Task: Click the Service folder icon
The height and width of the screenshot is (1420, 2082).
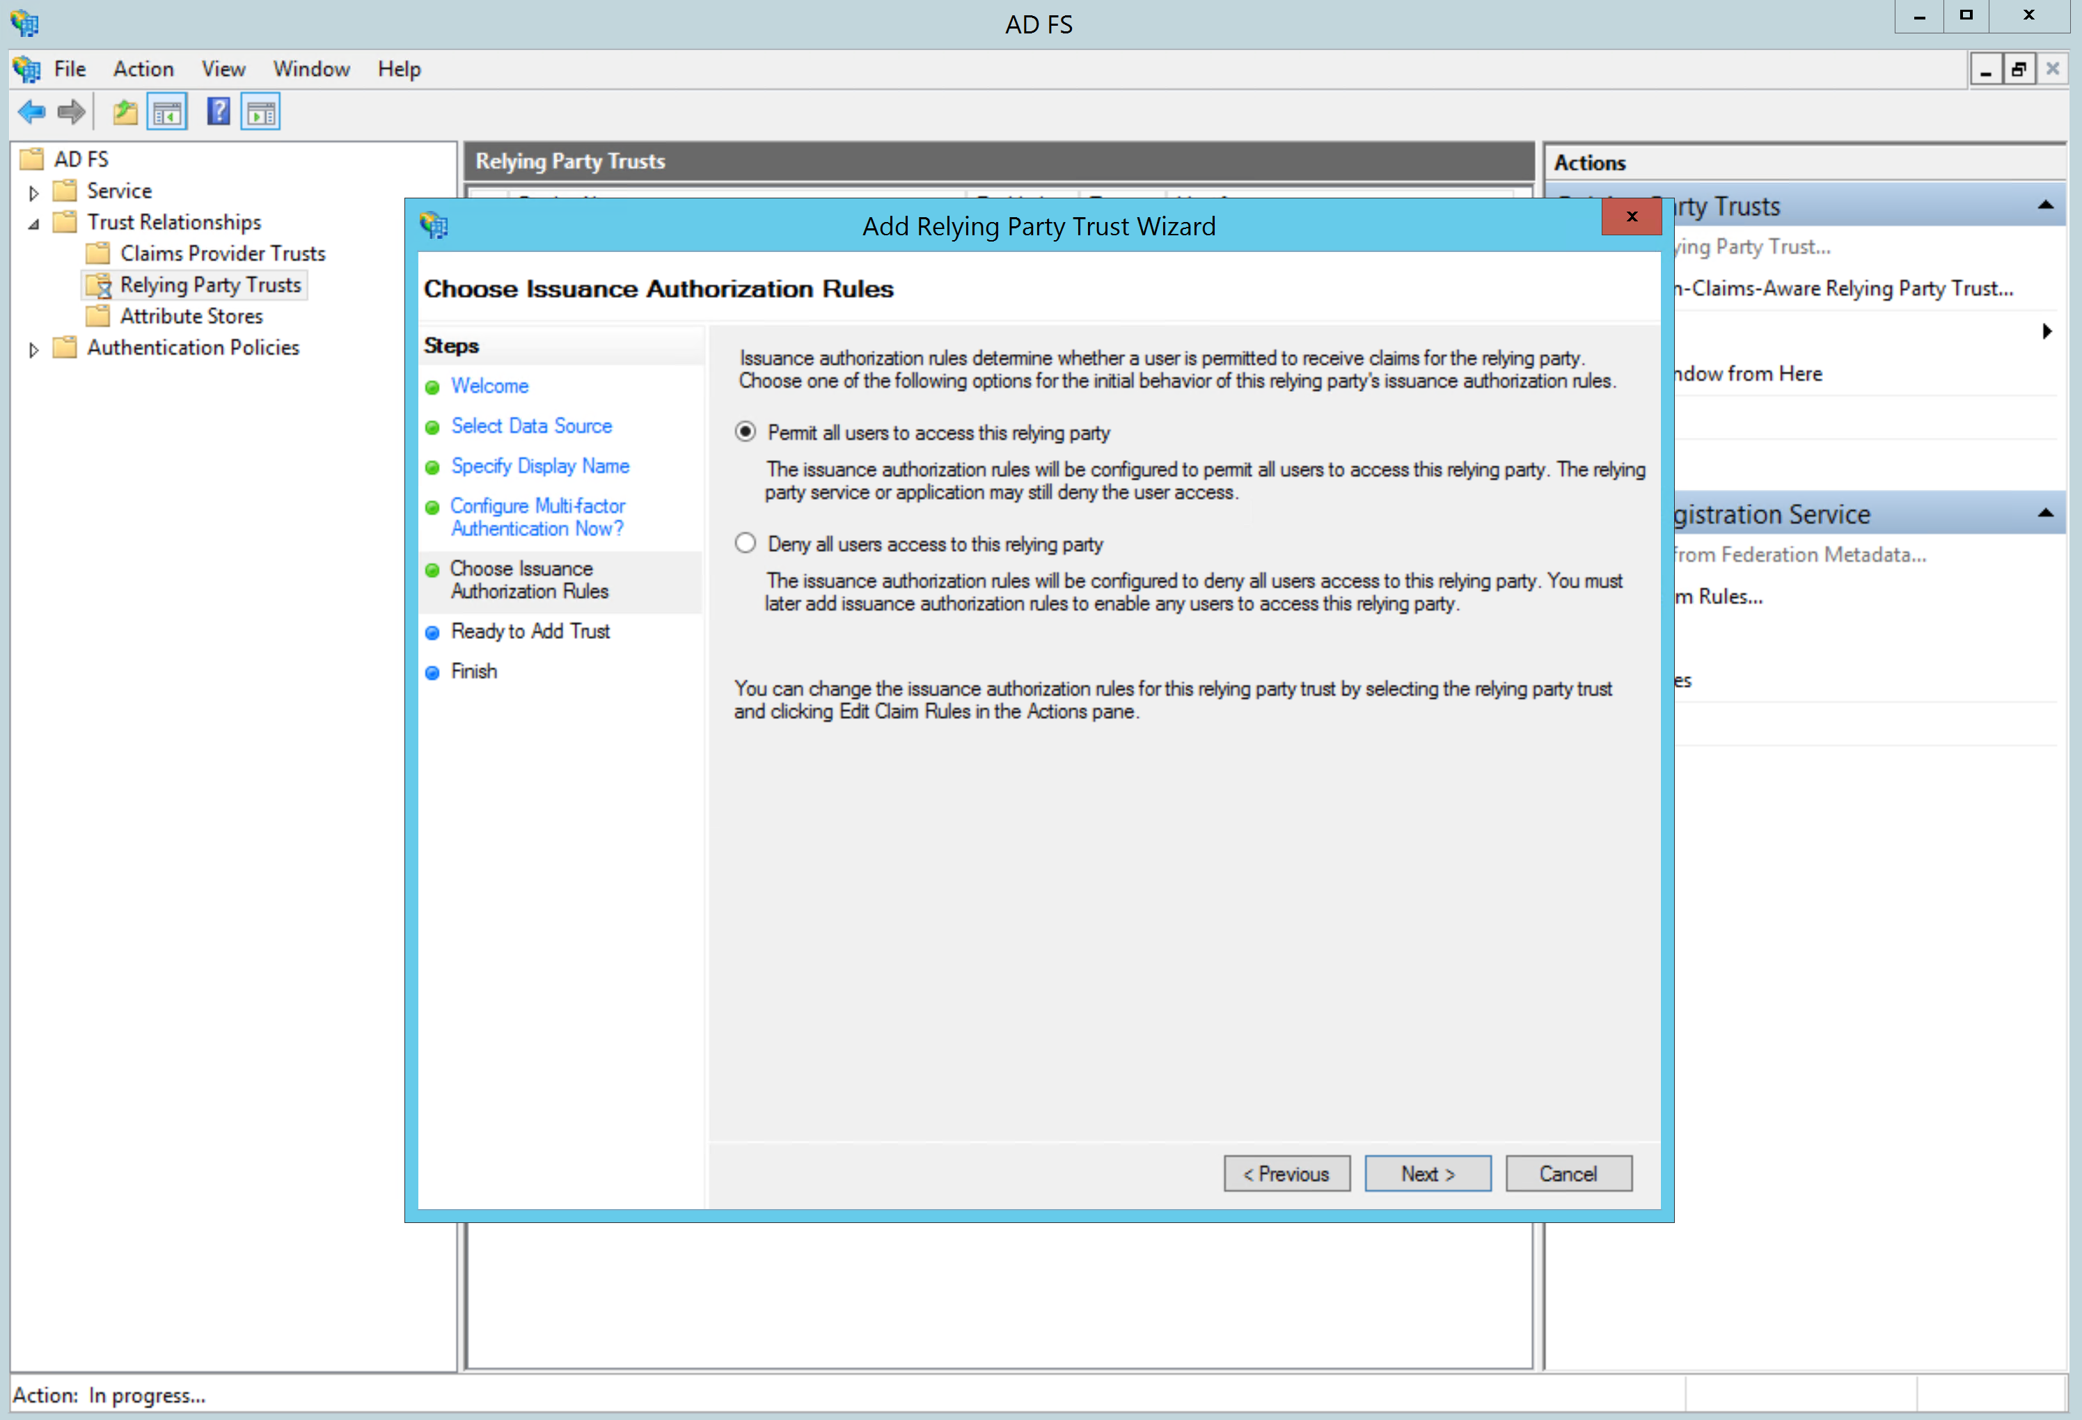Action: tap(65, 191)
